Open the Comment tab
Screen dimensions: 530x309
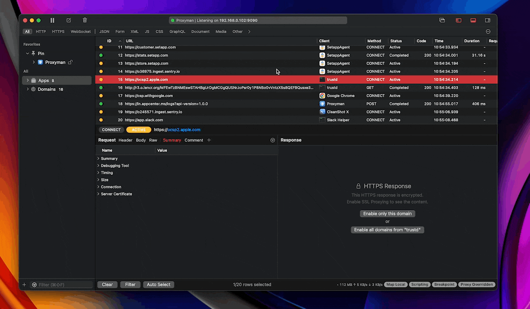[x=194, y=140]
